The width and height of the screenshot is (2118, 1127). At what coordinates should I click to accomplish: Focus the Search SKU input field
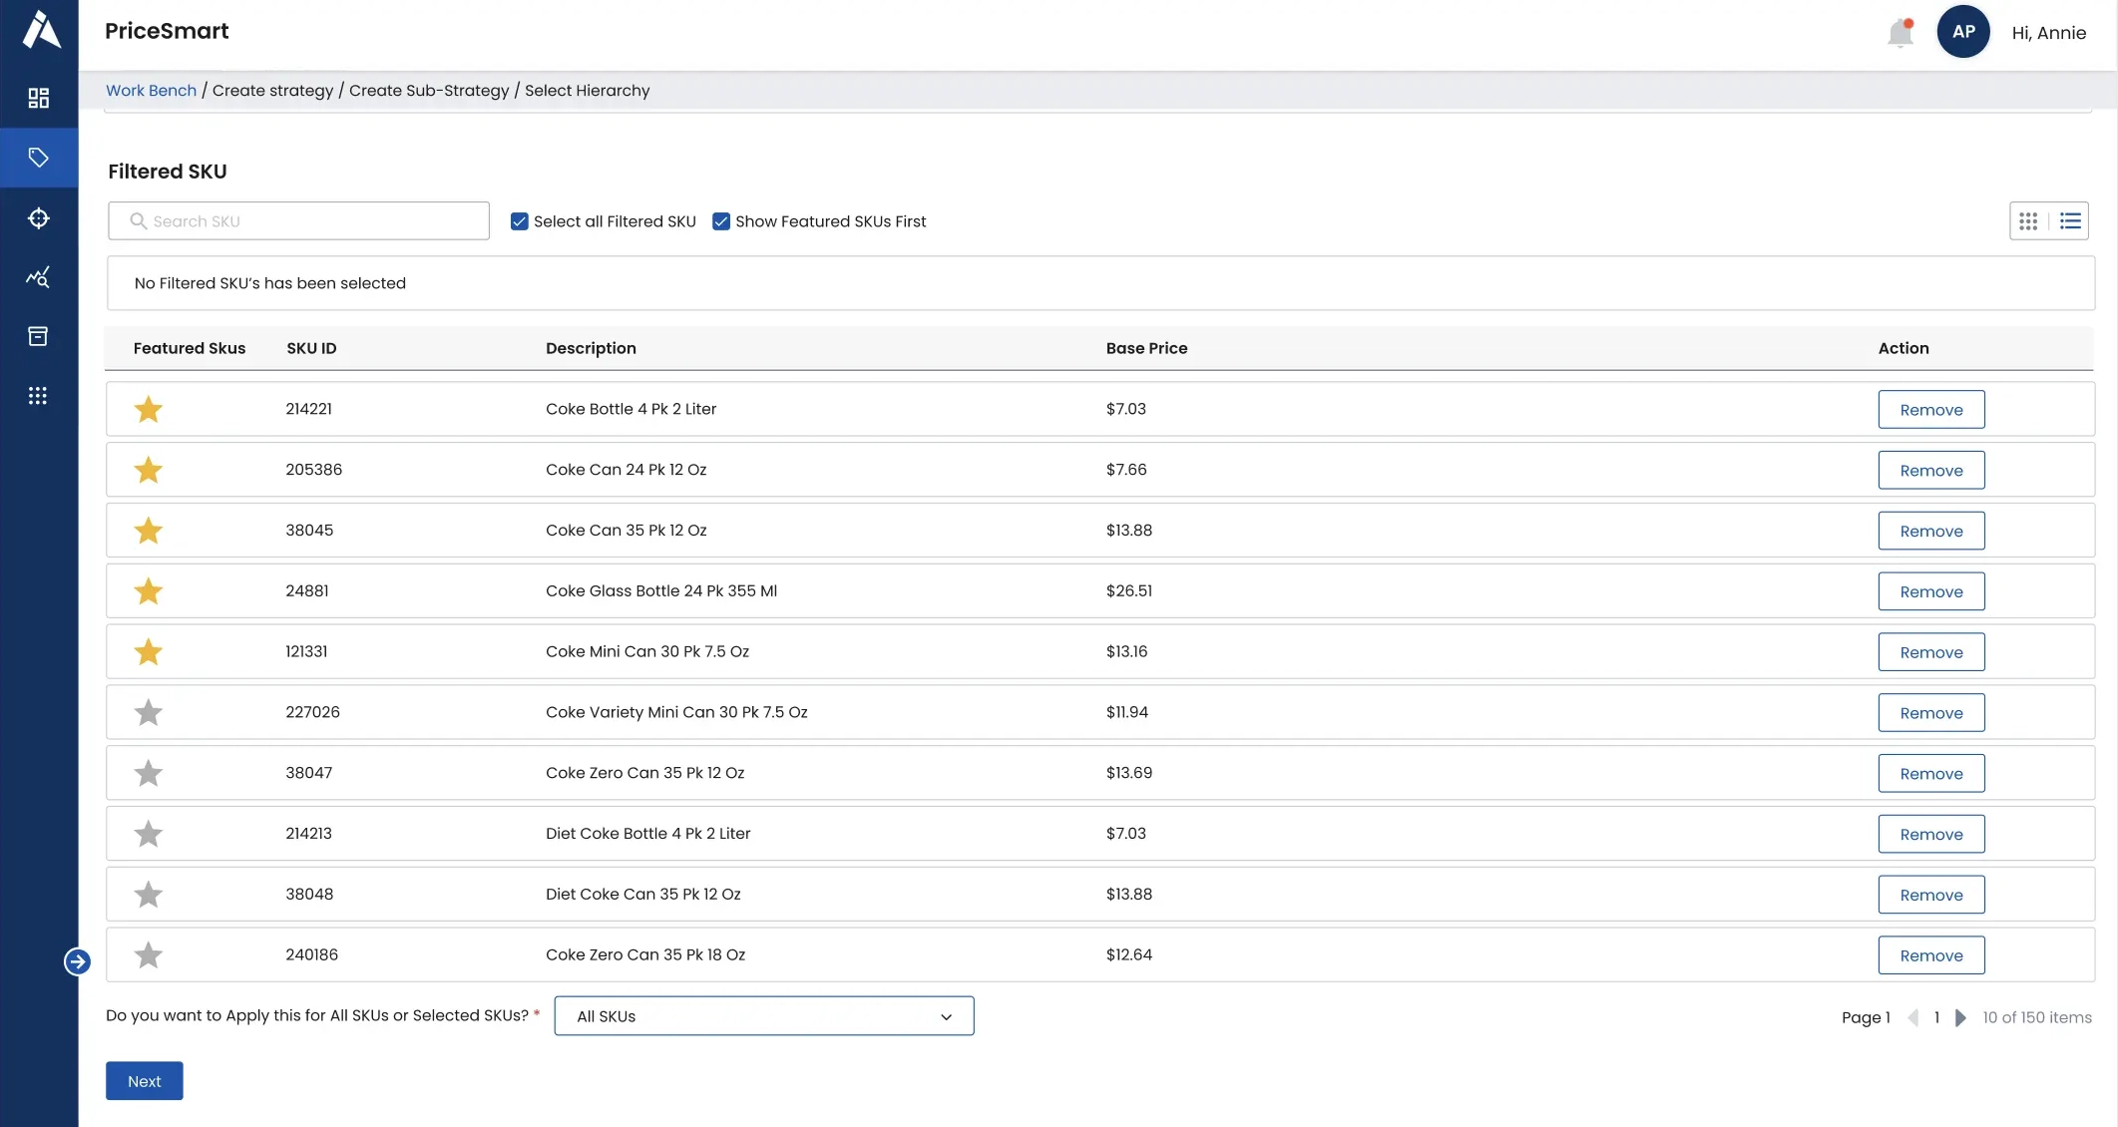click(299, 221)
